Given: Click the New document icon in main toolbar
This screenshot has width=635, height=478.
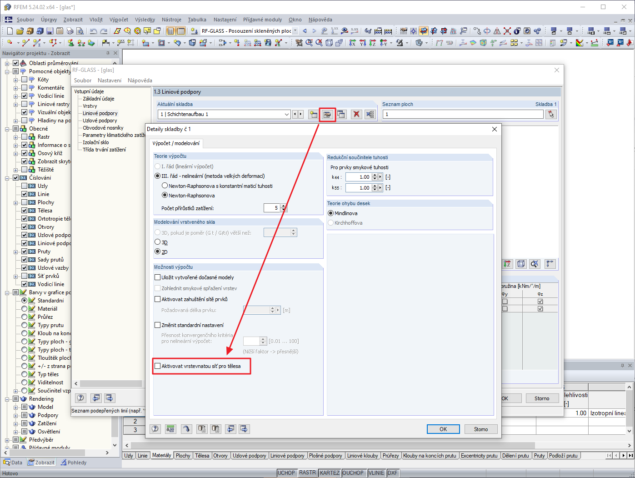Looking at the screenshot, I should 10,31.
